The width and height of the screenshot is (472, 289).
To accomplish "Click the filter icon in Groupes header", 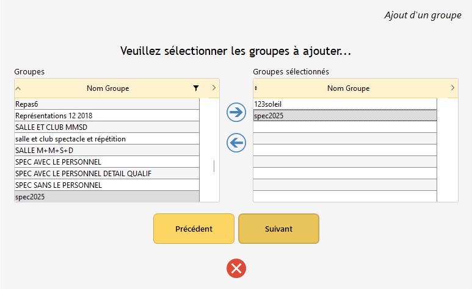I will tap(195, 88).
